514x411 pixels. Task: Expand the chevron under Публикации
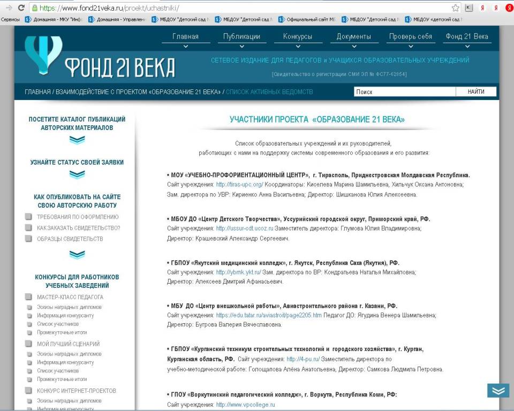(242, 47)
